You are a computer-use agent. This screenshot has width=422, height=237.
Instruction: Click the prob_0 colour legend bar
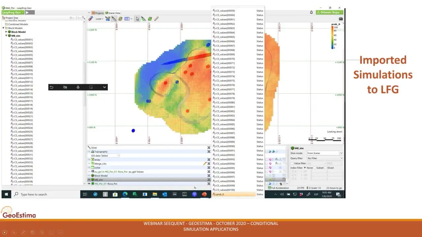click(x=333, y=37)
